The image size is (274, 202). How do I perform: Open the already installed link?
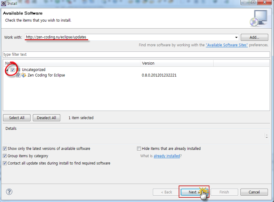(x=167, y=156)
